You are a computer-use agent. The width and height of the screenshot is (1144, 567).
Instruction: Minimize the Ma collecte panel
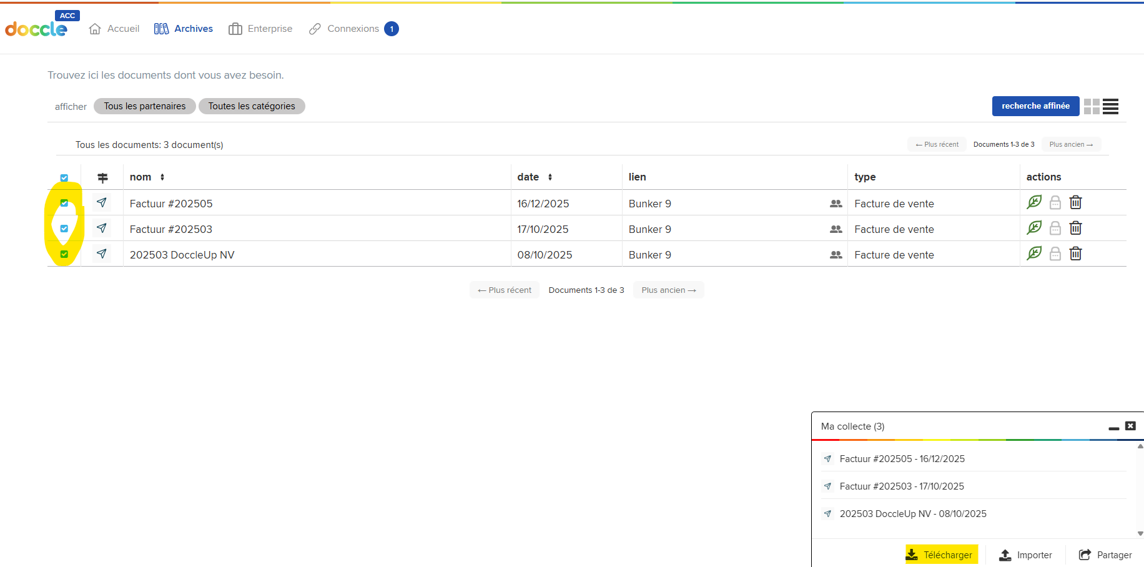(x=1113, y=427)
